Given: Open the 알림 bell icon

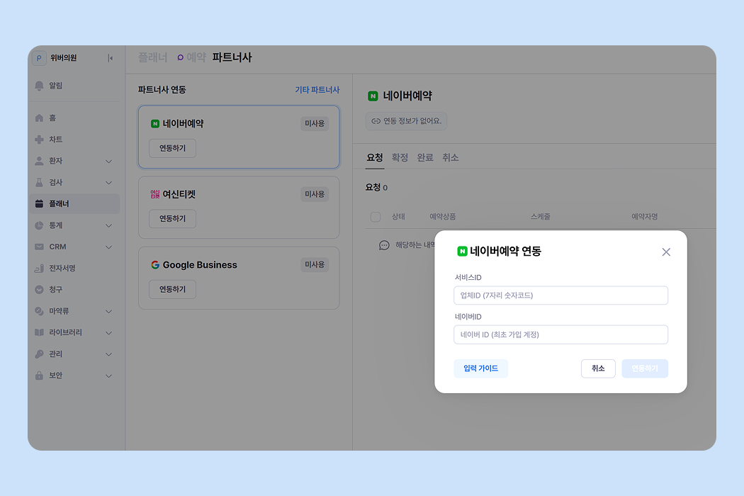Looking at the screenshot, I should click(x=40, y=86).
